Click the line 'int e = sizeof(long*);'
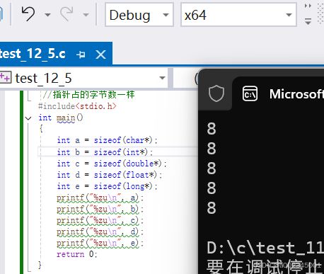Image resolution: width=324 pixels, height=274 pixels. pos(107,186)
